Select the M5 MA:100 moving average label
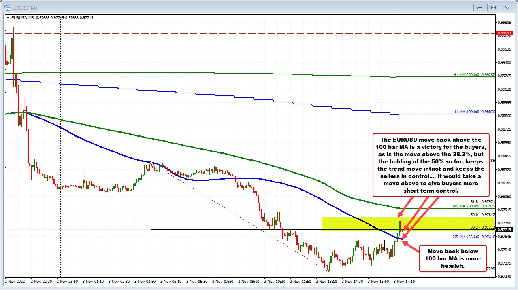The width and height of the screenshot is (518, 290). pyautogui.click(x=473, y=237)
